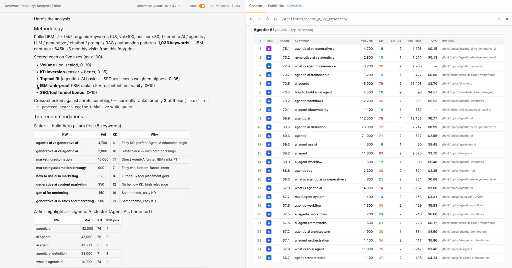Click the token count and cost indicator

click(x=225, y=6)
